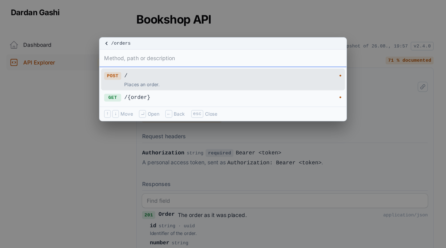
Task: Click the Dardan Gashi title
Action: (x=35, y=12)
